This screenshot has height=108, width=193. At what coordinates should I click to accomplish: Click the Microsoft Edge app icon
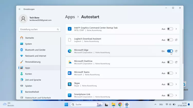(x=70, y=51)
